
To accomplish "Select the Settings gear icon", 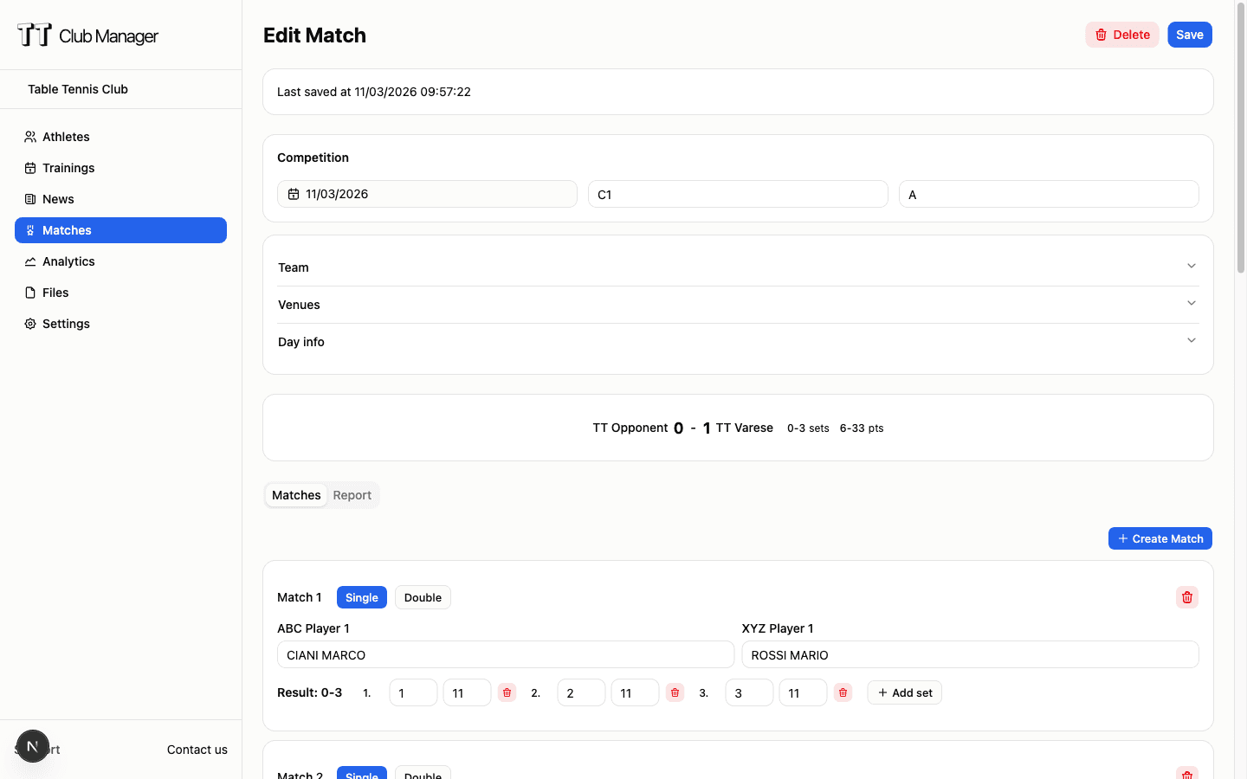I will (29, 324).
